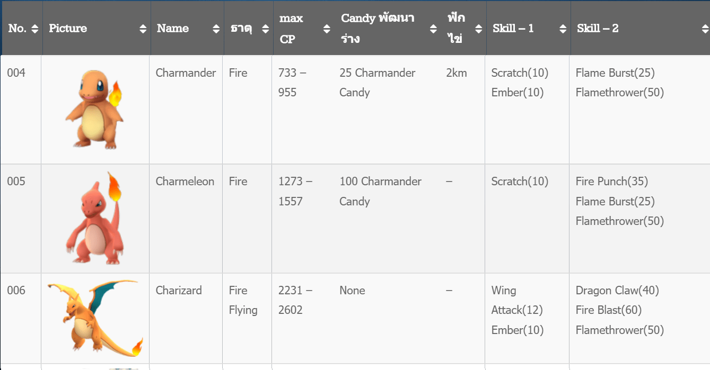Viewport: 710px width, 370px height.
Task: Sort table by the No. column arrows
Action: (x=35, y=29)
